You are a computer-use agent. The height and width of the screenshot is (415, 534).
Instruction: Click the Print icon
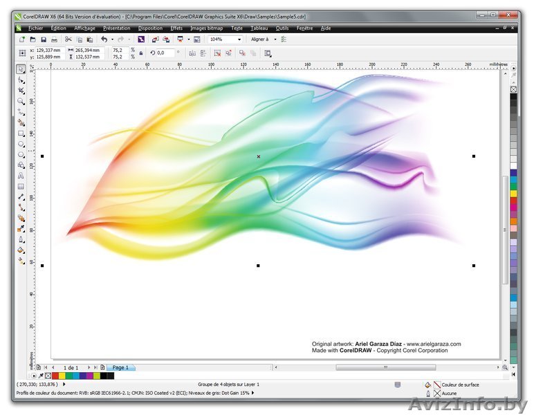click(54, 39)
